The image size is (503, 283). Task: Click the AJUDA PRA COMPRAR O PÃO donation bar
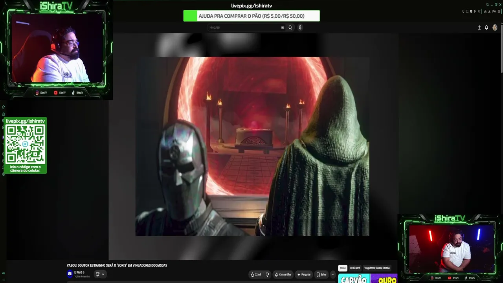tap(251, 16)
